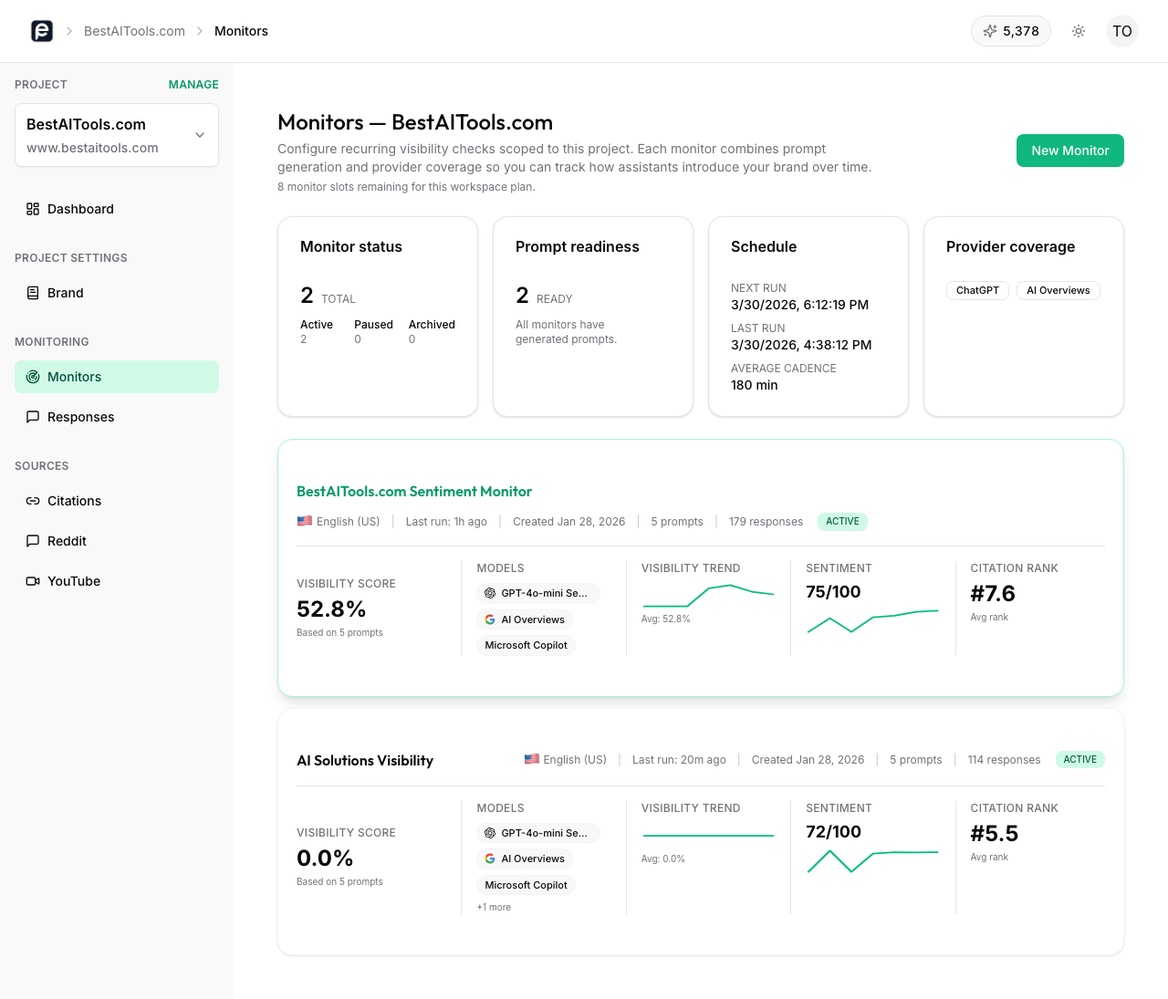Click AI Overviews chip in Provider coverage
Image resolution: width=1168 pixels, height=999 pixels.
click(x=1058, y=290)
